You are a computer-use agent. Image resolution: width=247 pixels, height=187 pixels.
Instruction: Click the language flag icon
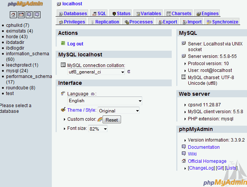pos(63,93)
